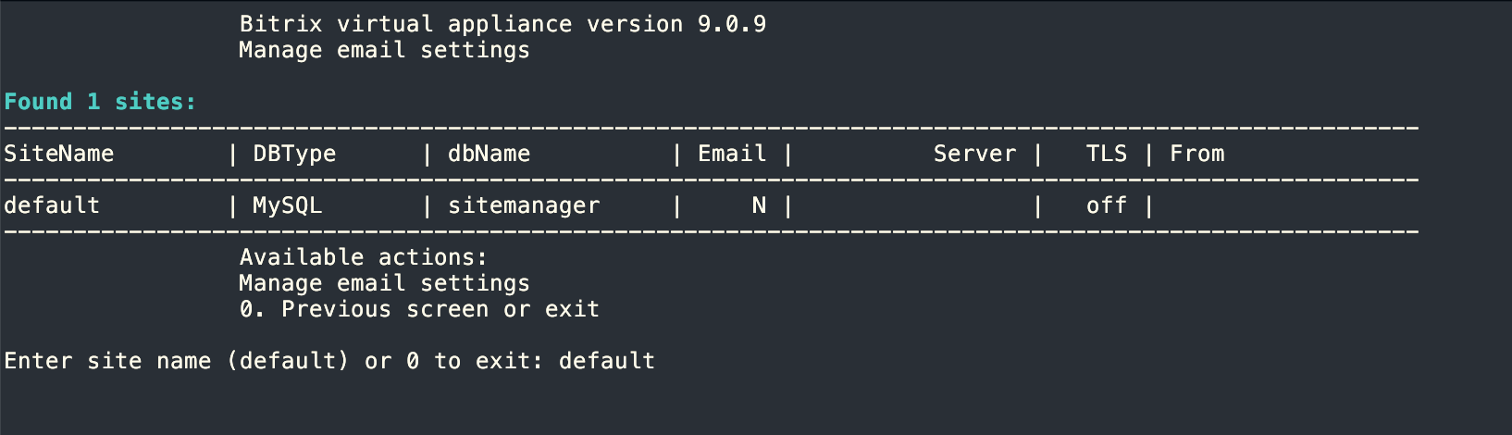
Task: Select the MySQL value in the row
Action: pos(288,205)
